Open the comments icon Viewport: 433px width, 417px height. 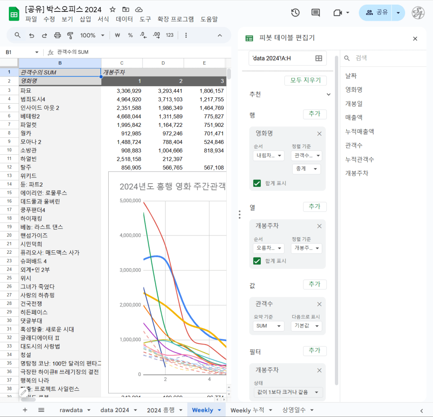click(x=315, y=13)
